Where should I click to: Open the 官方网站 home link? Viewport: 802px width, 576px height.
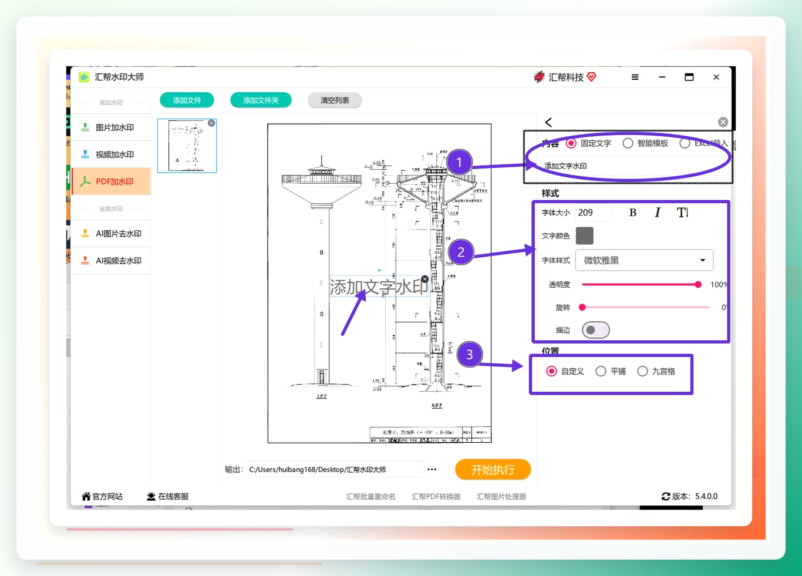pos(102,496)
